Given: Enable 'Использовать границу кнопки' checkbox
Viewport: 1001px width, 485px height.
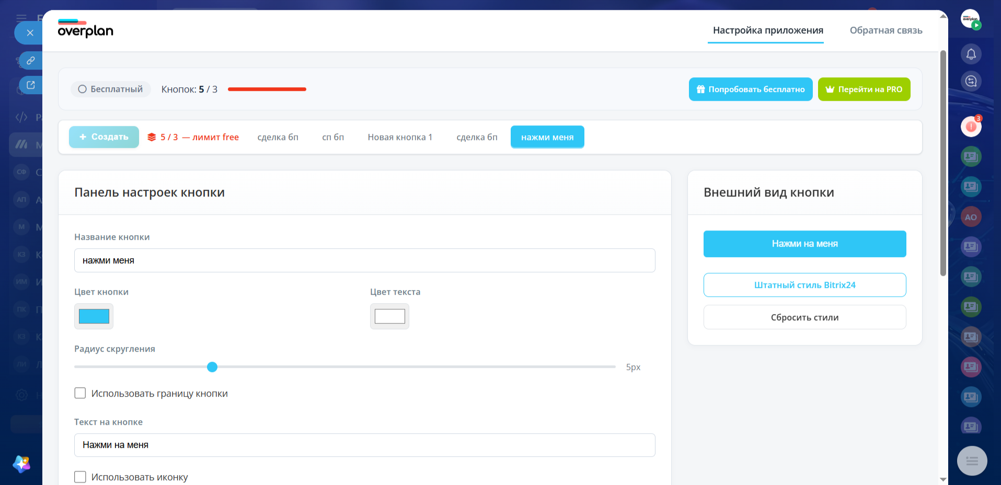Looking at the screenshot, I should pos(80,393).
